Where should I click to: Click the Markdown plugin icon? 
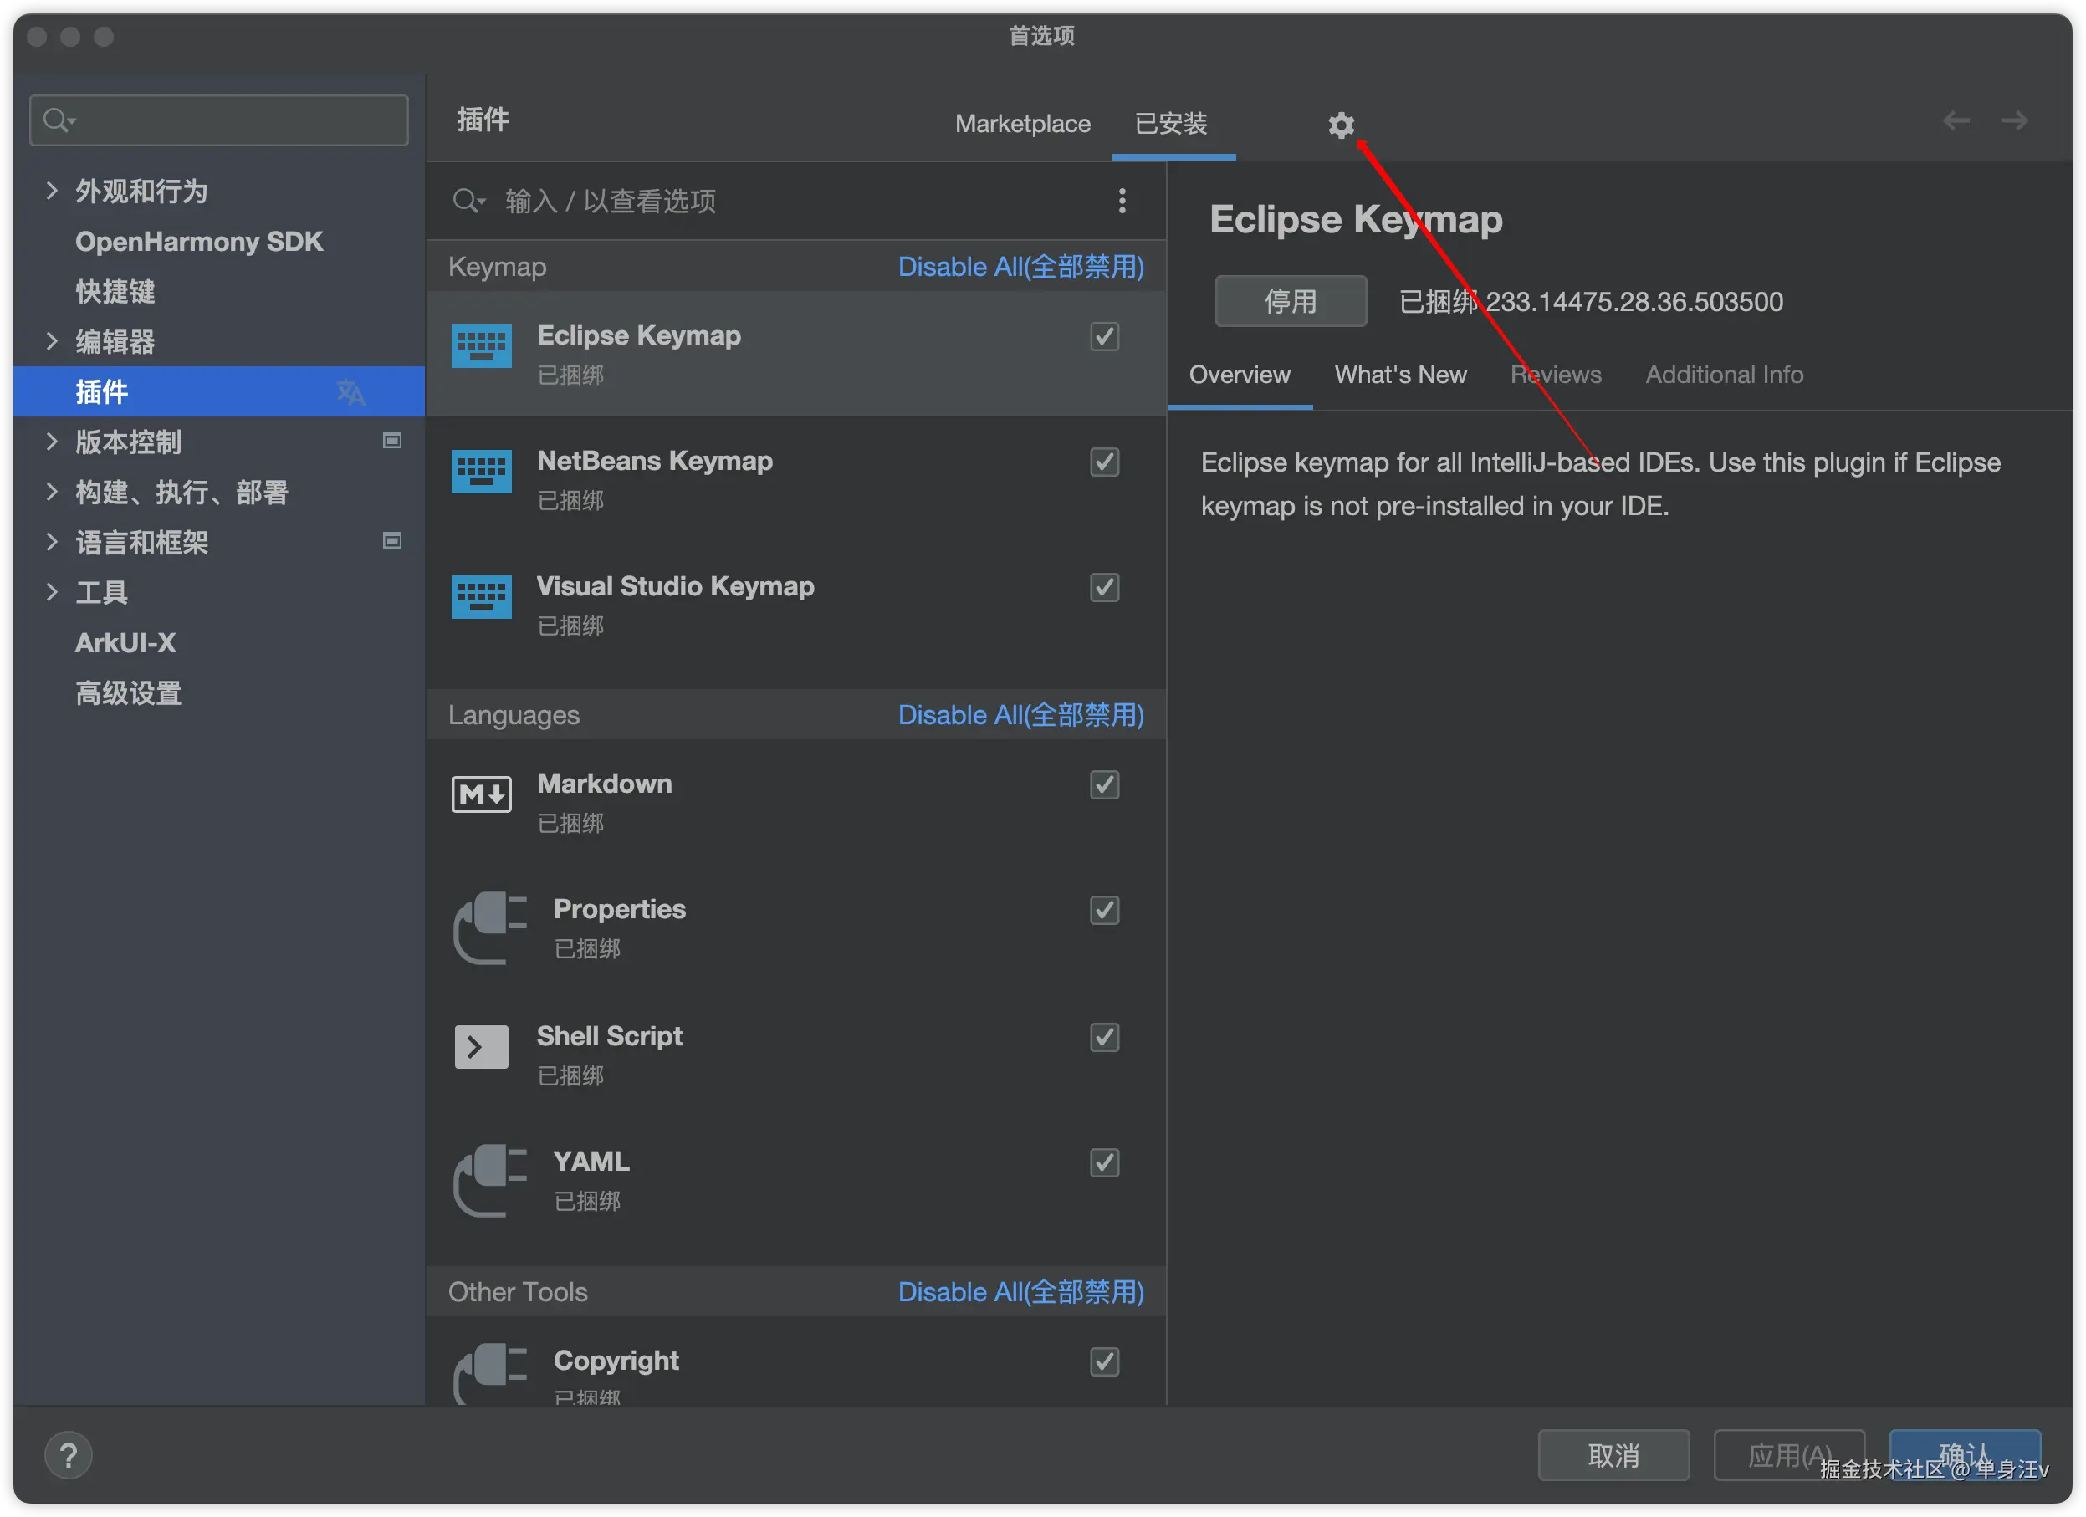click(x=481, y=794)
